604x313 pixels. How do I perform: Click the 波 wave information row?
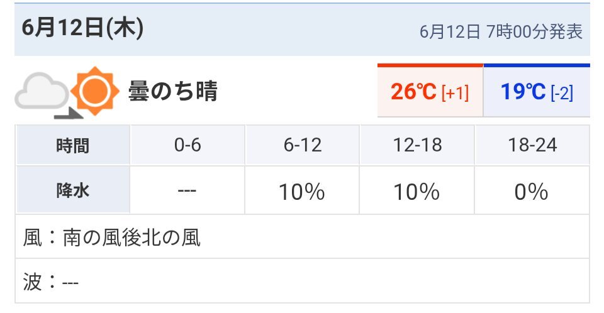(303, 281)
